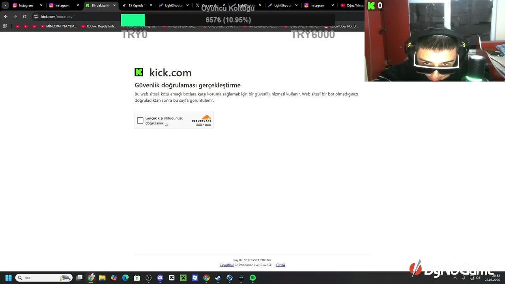Open Spotify from the taskbar
Screen dimensions: 505x284
[253, 278]
